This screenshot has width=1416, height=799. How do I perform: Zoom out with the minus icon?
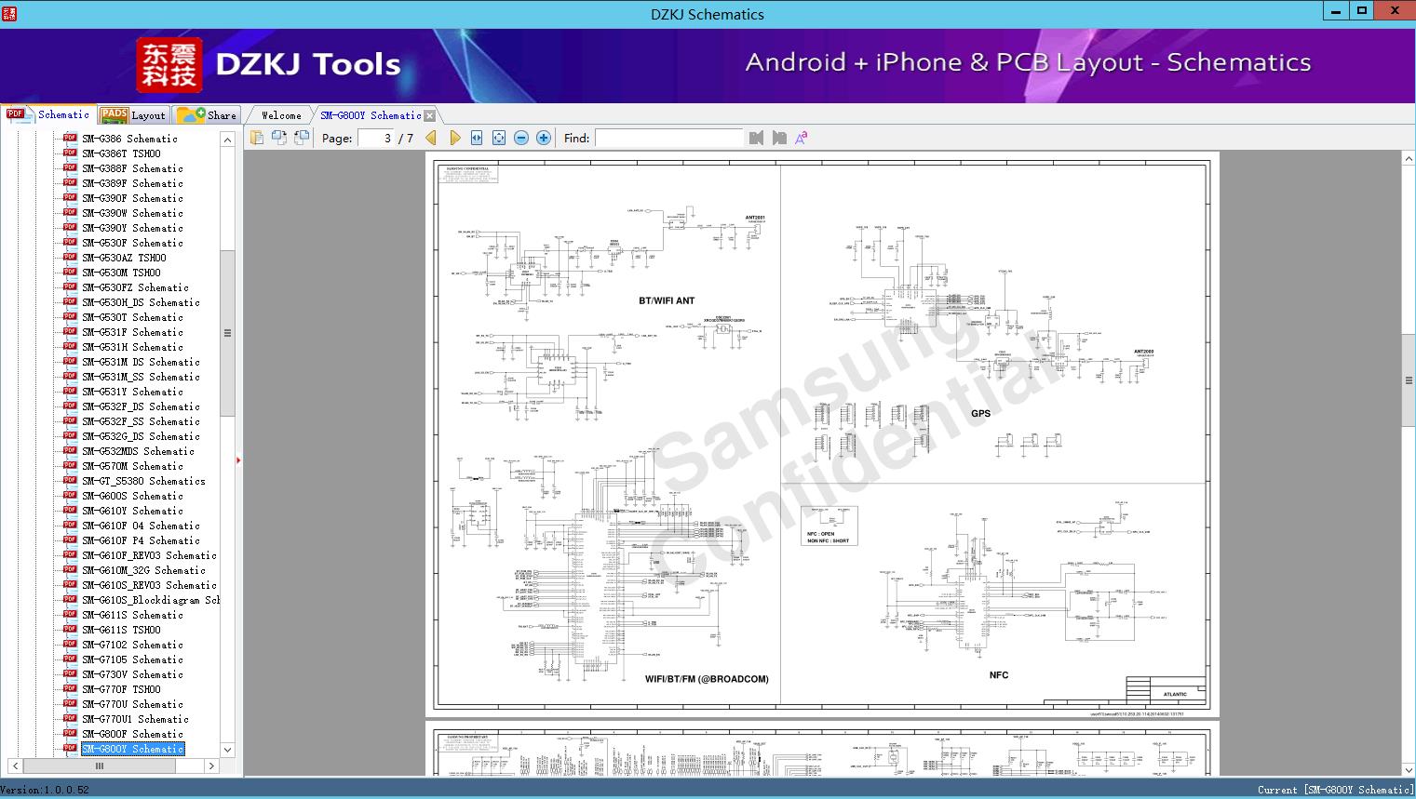[521, 138]
